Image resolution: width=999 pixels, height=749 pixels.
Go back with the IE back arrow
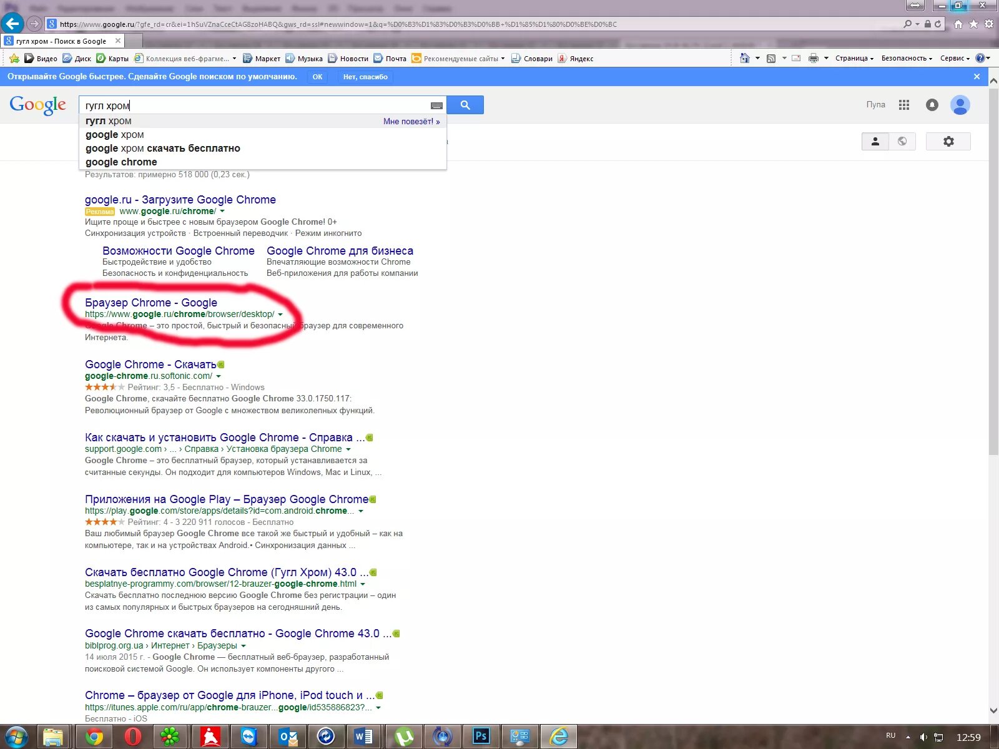point(12,24)
